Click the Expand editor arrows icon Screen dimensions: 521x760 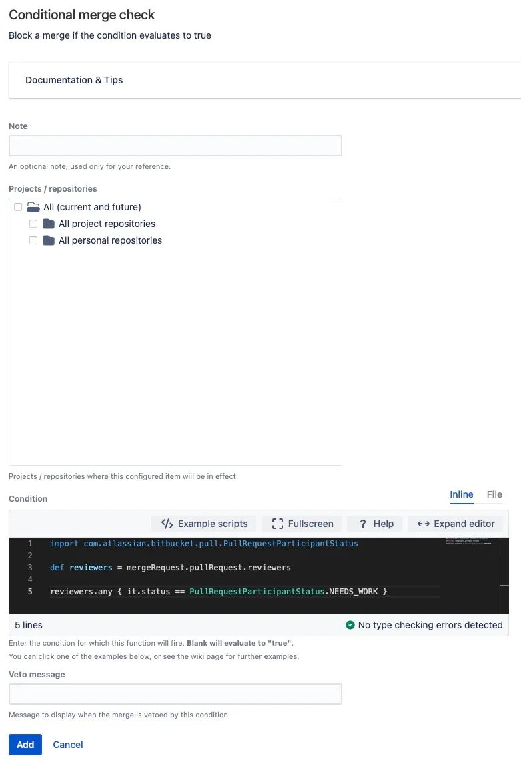423,524
